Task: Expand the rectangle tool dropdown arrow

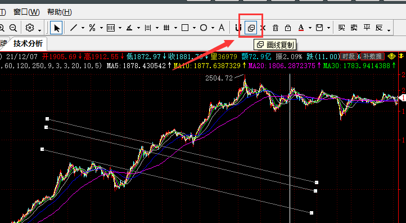Action: coord(194,28)
